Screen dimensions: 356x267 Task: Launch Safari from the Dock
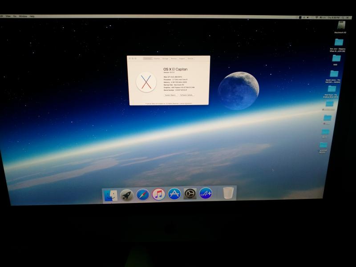[x=143, y=194]
